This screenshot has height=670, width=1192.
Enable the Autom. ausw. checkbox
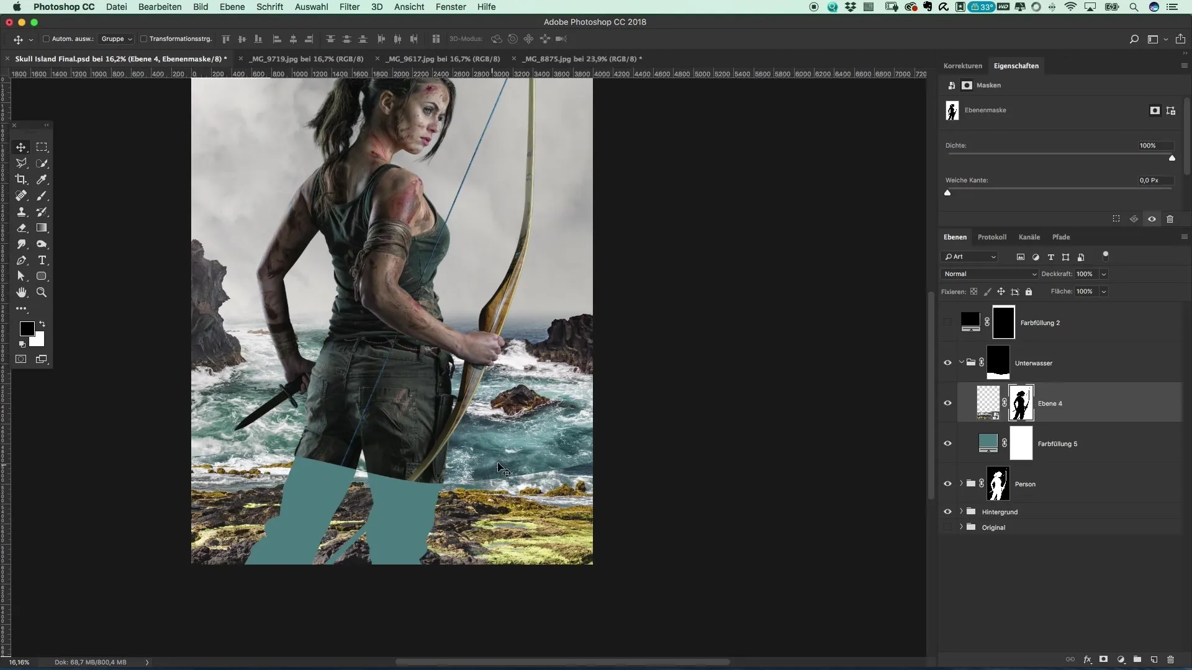click(46, 38)
